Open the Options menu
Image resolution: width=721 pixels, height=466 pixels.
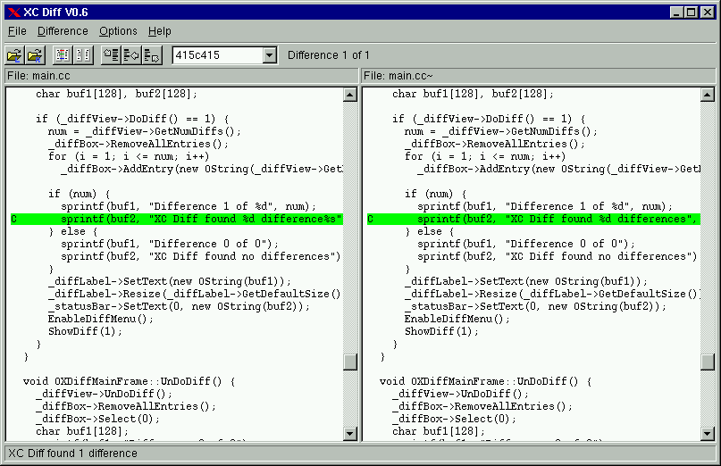pyautogui.click(x=118, y=31)
